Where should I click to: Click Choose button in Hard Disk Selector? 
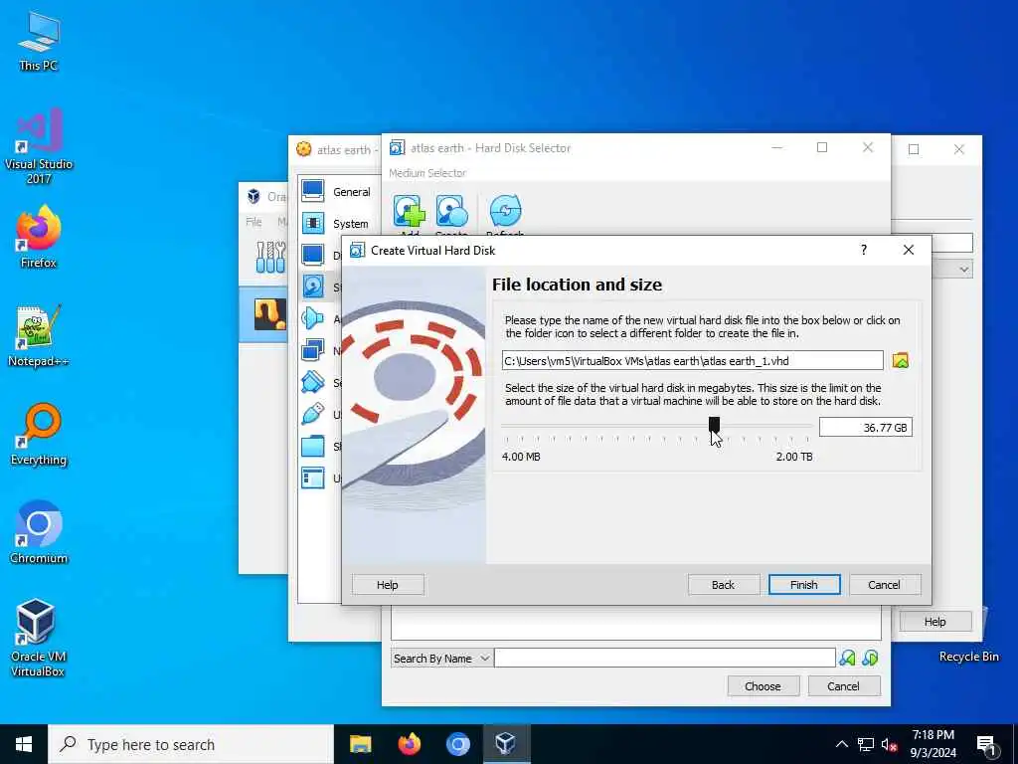[x=763, y=686]
